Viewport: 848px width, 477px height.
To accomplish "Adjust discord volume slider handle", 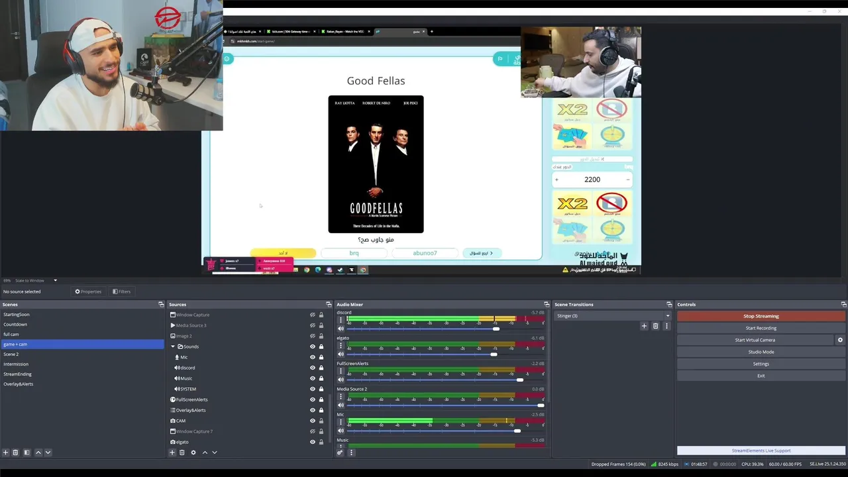I will [x=496, y=329].
